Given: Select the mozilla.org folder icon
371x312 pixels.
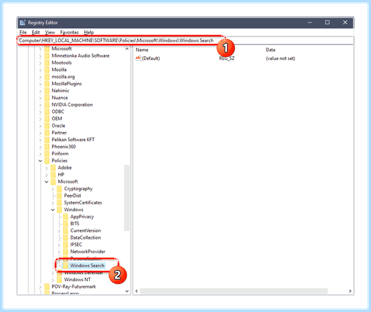Looking at the screenshot, I should 47,77.
